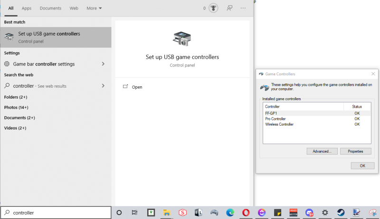
Task: Switch to the Web search tab
Action: click(74, 8)
